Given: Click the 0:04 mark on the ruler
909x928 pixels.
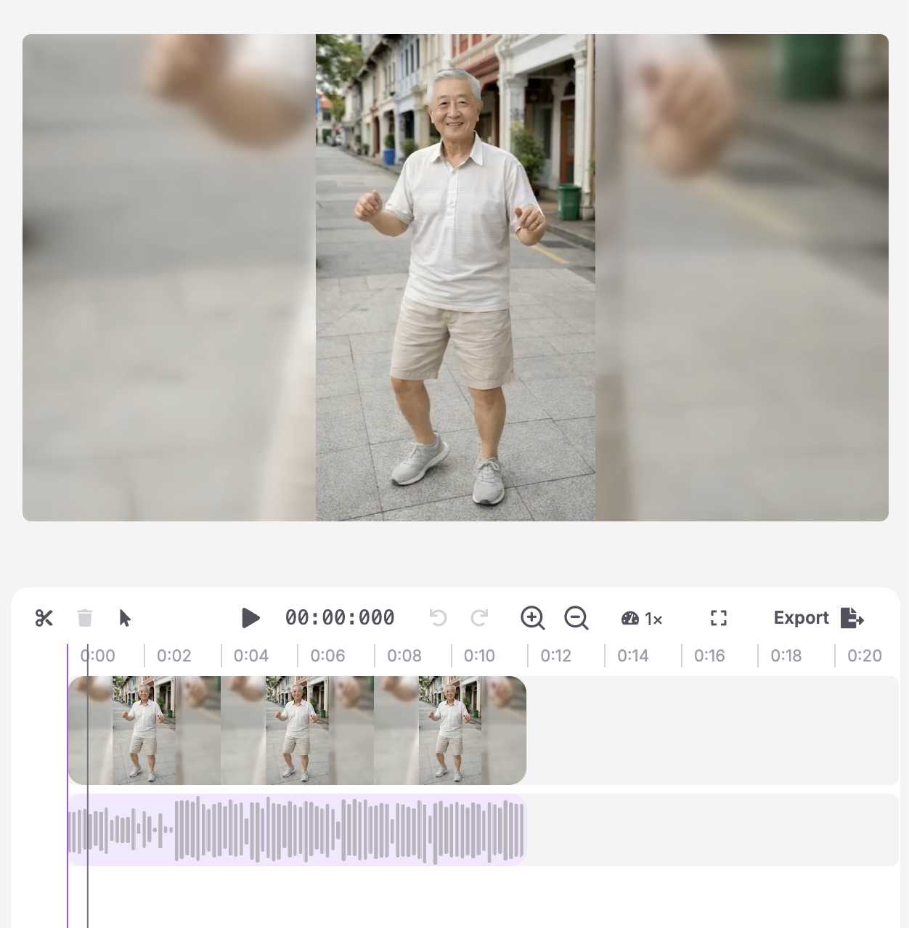Looking at the screenshot, I should (x=252, y=656).
